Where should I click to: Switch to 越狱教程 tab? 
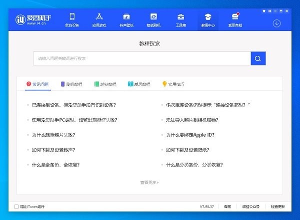(x=105, y=84)
